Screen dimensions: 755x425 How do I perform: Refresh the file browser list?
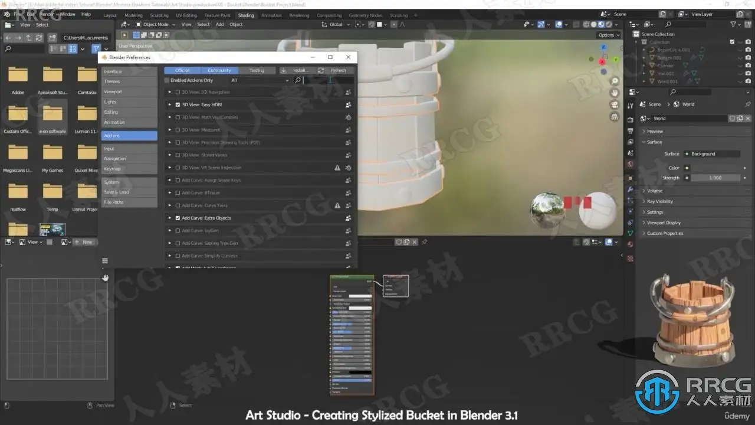39,38
